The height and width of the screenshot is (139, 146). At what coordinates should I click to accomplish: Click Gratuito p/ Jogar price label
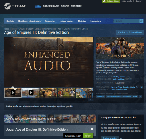pyautogui.click(x=73, y=136)
